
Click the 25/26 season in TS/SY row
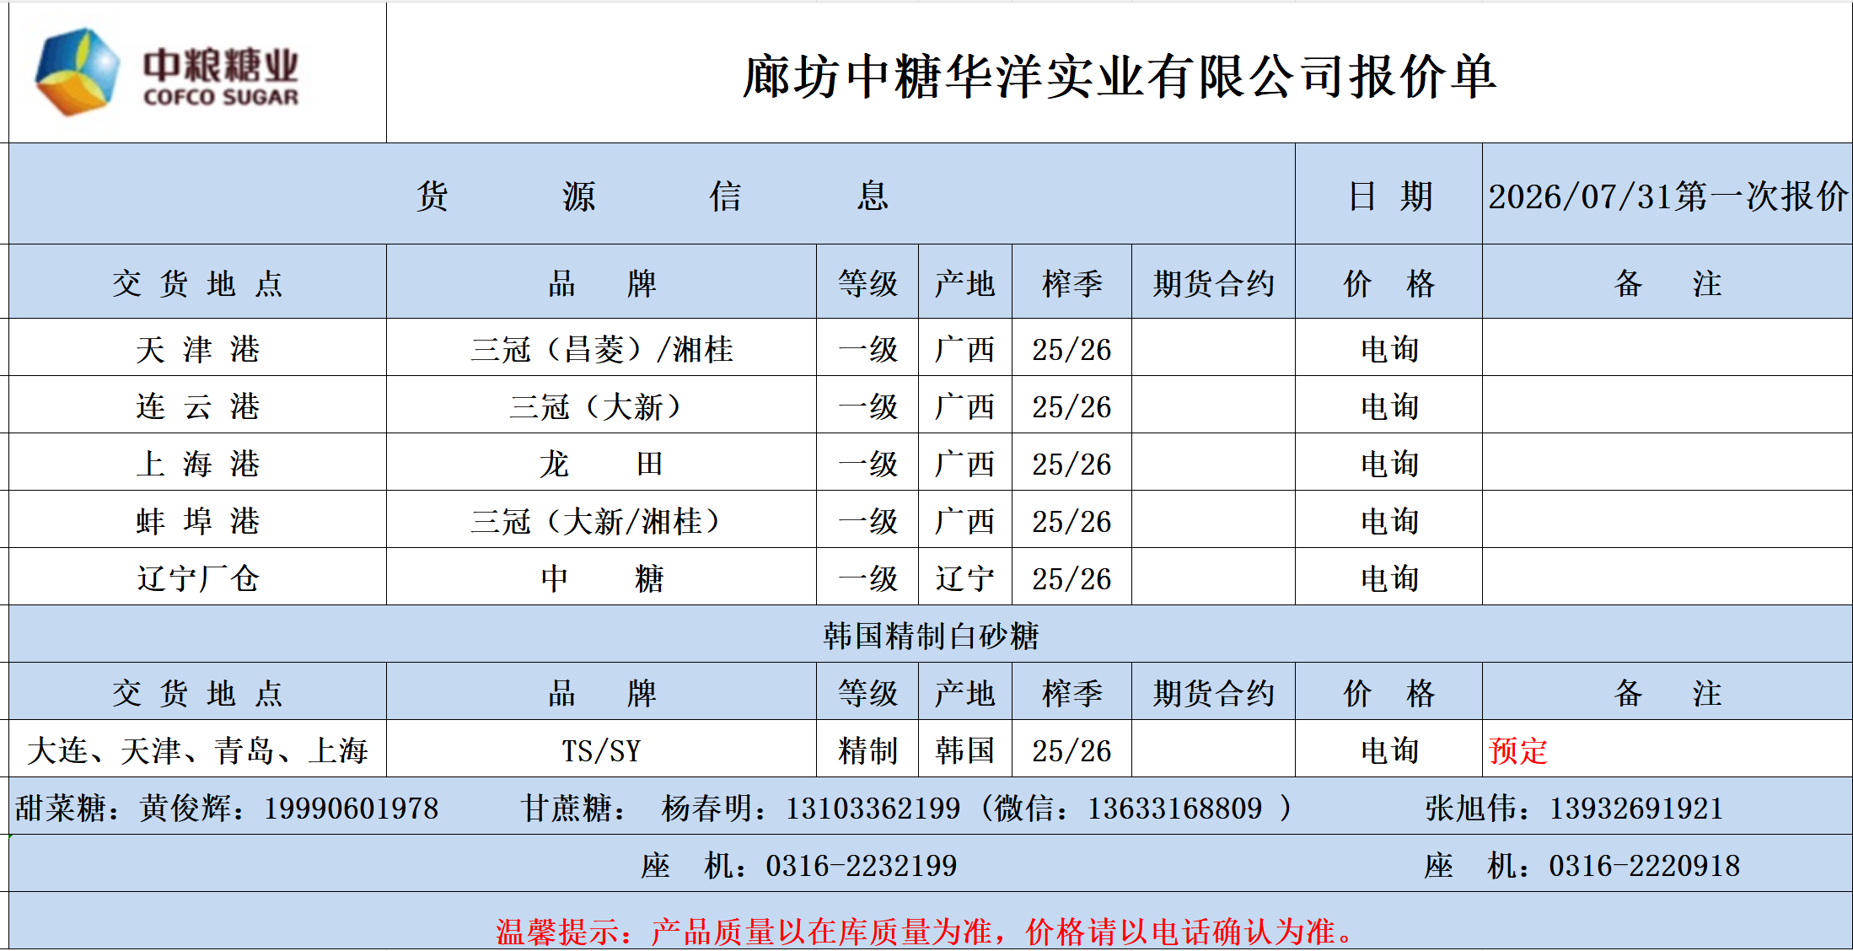click(1072, 749)
